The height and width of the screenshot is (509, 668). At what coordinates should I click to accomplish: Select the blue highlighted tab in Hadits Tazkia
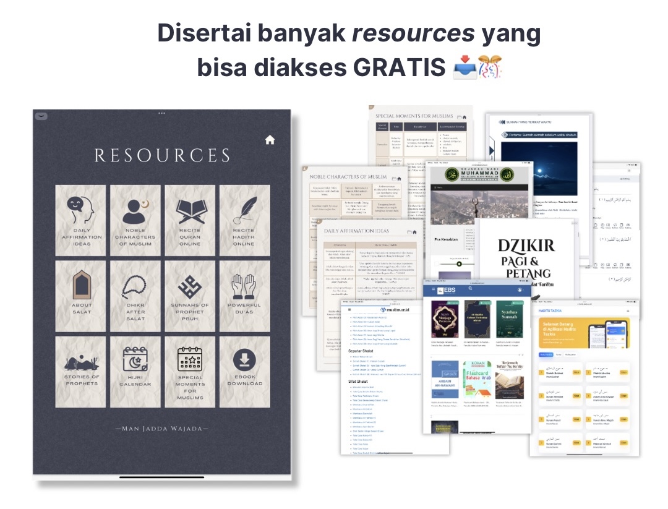546,354
